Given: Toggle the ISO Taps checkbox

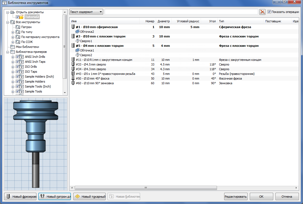Looking at the screenshot, I should click(x=17, y=72).
